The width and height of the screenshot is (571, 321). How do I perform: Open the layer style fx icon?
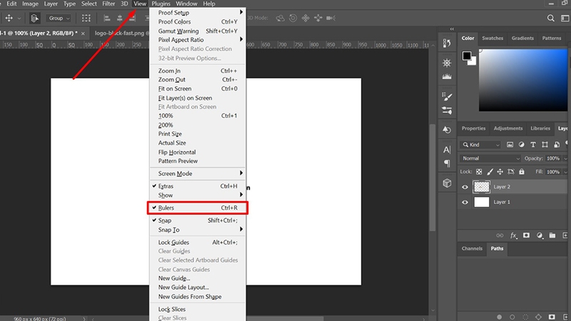point(513,235)
